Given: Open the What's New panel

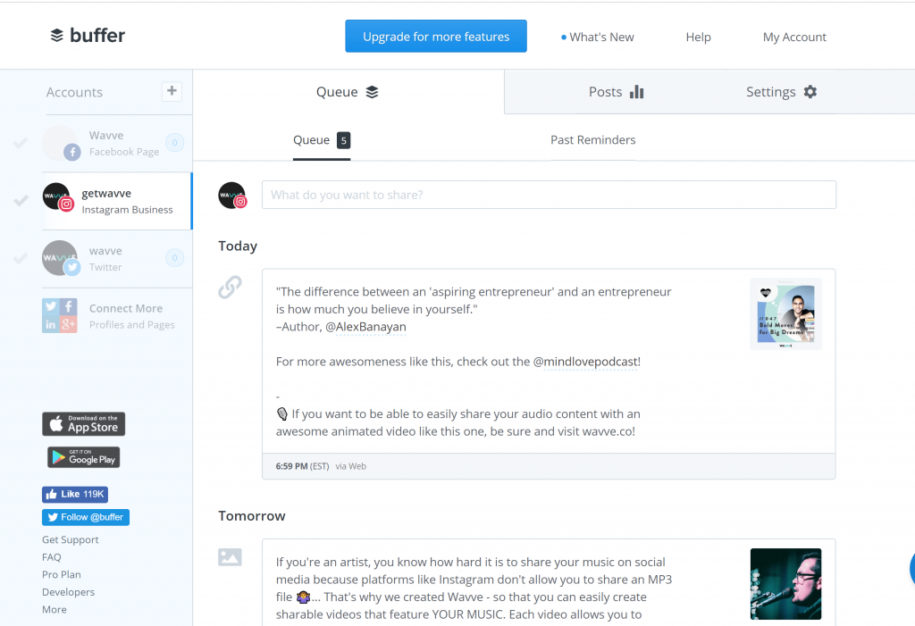Looking at the screenshot, I should coord(601,37).
